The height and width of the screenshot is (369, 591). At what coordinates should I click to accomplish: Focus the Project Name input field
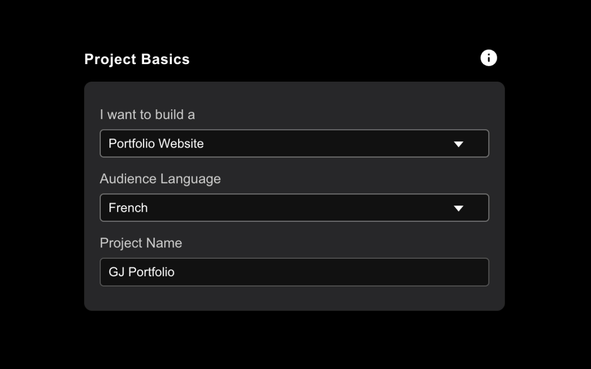[294, 272]
